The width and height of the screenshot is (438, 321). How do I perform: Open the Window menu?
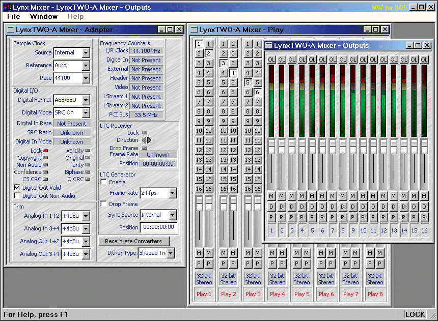click(x=44, y=16)
